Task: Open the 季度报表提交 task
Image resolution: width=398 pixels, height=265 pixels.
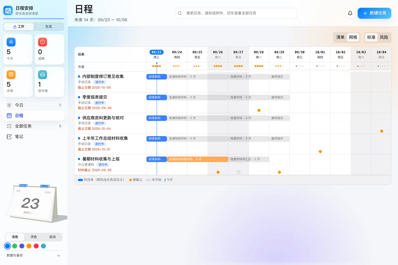Action: pyautogui.click(x=95, y=97)
